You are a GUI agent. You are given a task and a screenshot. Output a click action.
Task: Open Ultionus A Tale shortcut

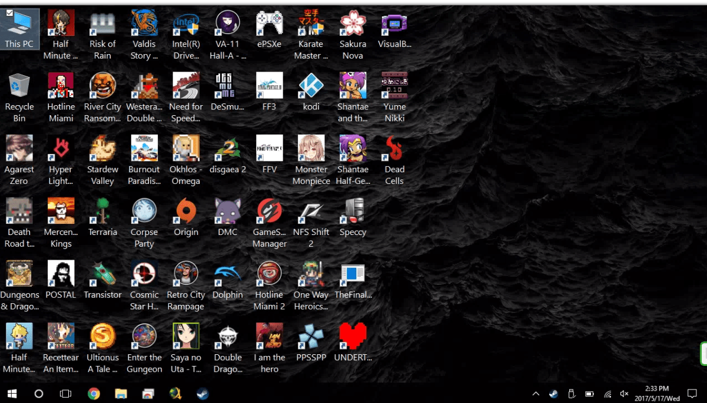[x=102, y=336]
